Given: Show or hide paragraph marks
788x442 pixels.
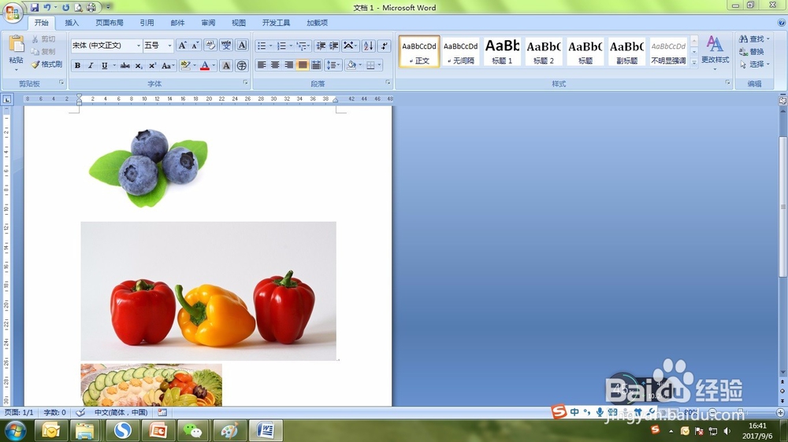Looking at the screenshot, I should coord(384,46).
